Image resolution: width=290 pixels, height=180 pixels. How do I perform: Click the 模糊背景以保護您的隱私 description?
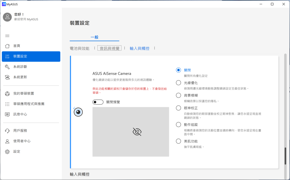click(x=201, y=101)
